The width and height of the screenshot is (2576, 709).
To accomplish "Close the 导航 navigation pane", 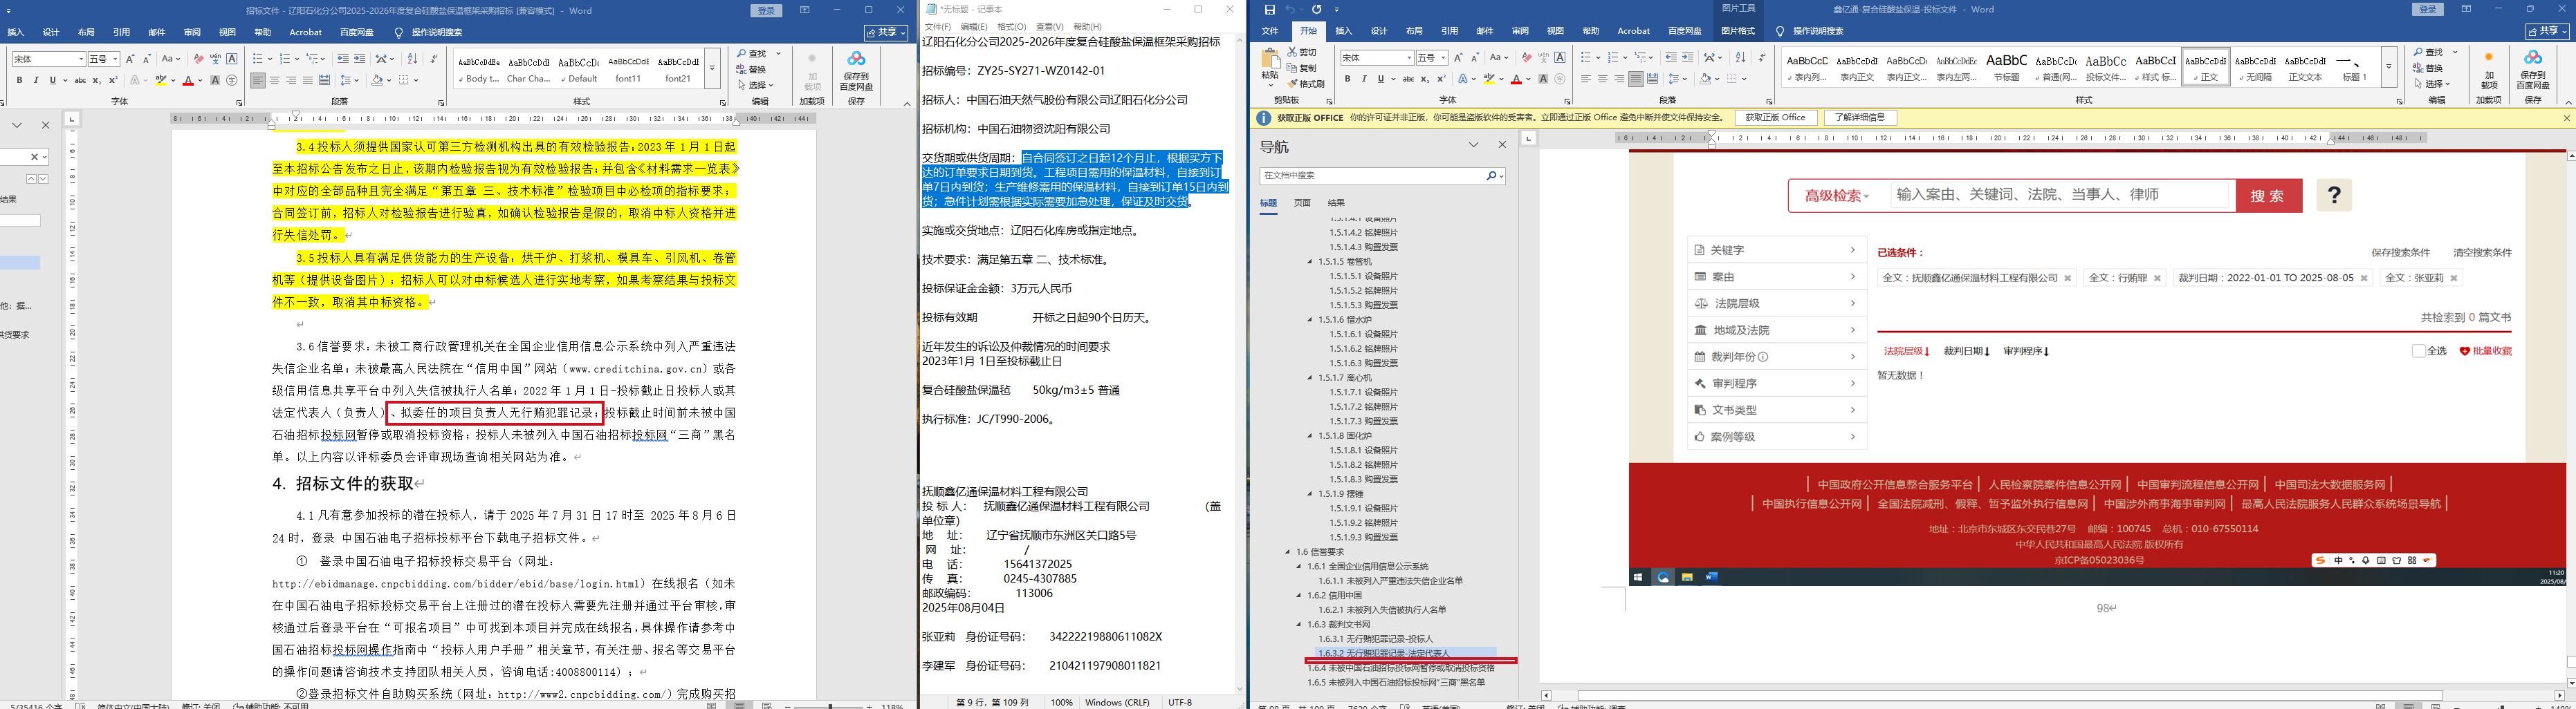I will pyautogui.click(x=1502, y=146).
